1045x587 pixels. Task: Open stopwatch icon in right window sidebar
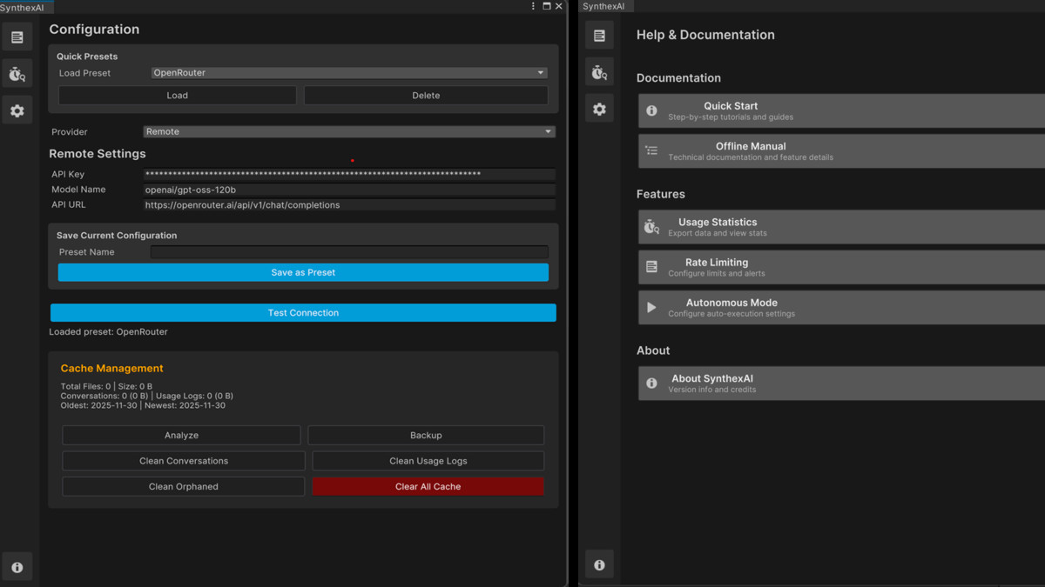tap(599, 72)
